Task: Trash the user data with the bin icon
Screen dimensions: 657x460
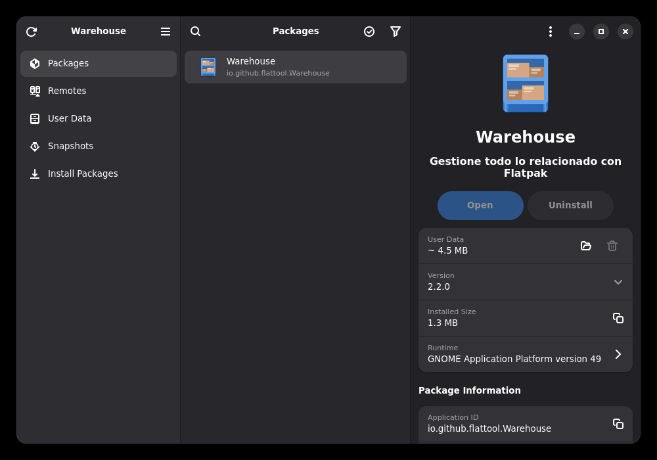Action: pos(612,246)
